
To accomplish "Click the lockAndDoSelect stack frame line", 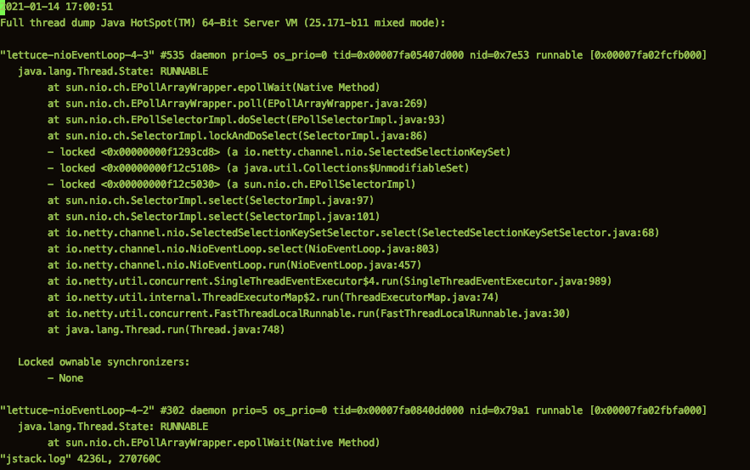I will pyautogui.click(x=237, y=136).
